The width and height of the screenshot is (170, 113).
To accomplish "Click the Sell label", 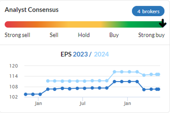I will [54, 35].
